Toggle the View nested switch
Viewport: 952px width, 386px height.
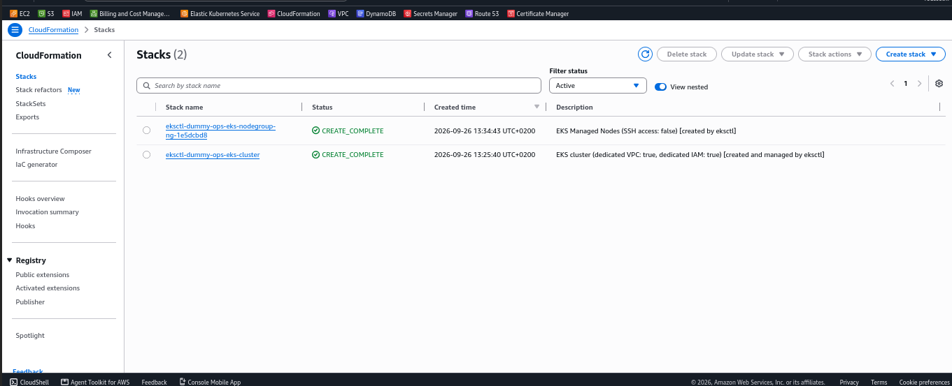(660, 87)
